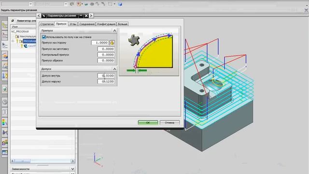This screenshot has height=174, width=309.
Task: Open the rainbow-colored sidebar icon
Action: tap(4, 122)
